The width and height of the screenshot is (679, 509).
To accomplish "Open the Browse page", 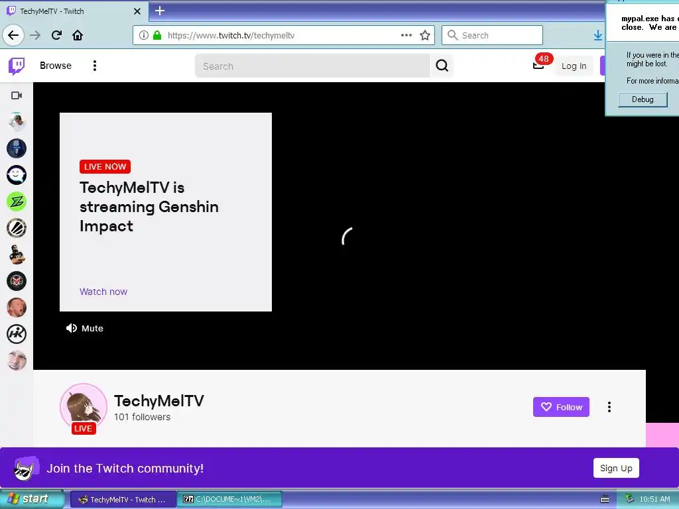I will pos(56,66).
